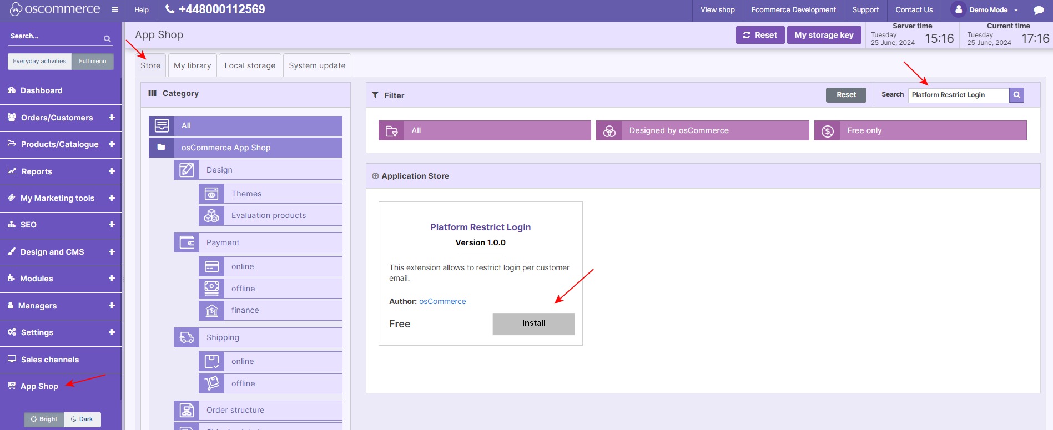The image size is (1053, 430).
Task: Click the phone icon next to +448000112569
Action: (x=170, y=9)
